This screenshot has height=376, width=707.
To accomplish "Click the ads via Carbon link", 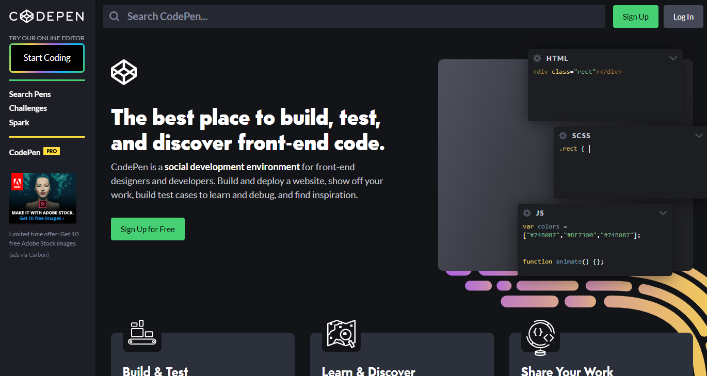I will click(x=29, y=255).
